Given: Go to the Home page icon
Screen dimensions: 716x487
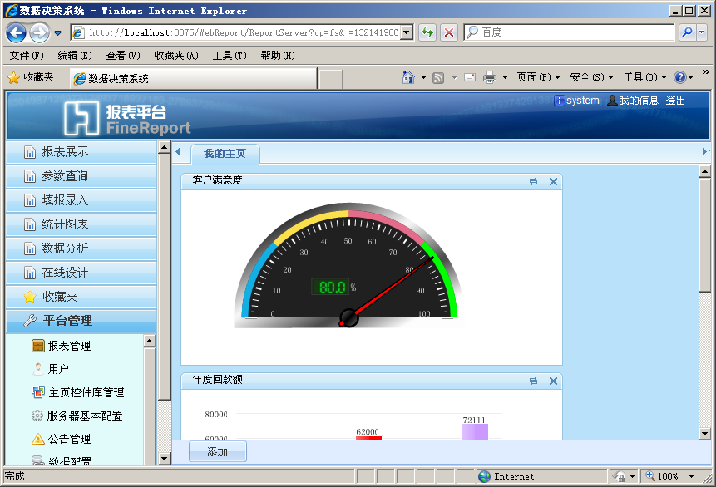Looking at the screenshot, I should (x=407, y=77).
